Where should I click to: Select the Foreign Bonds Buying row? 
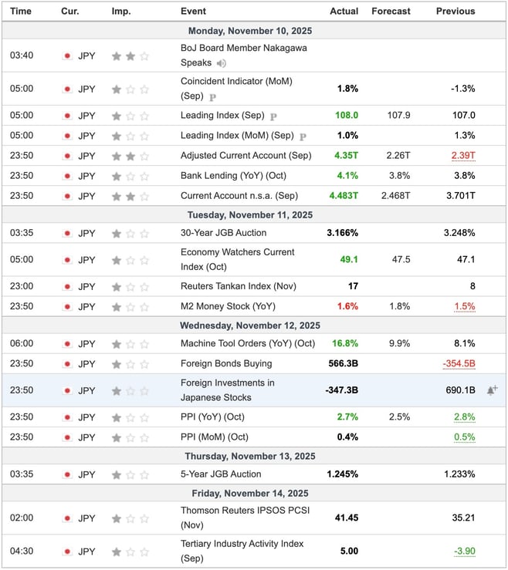tap(226, 364)
